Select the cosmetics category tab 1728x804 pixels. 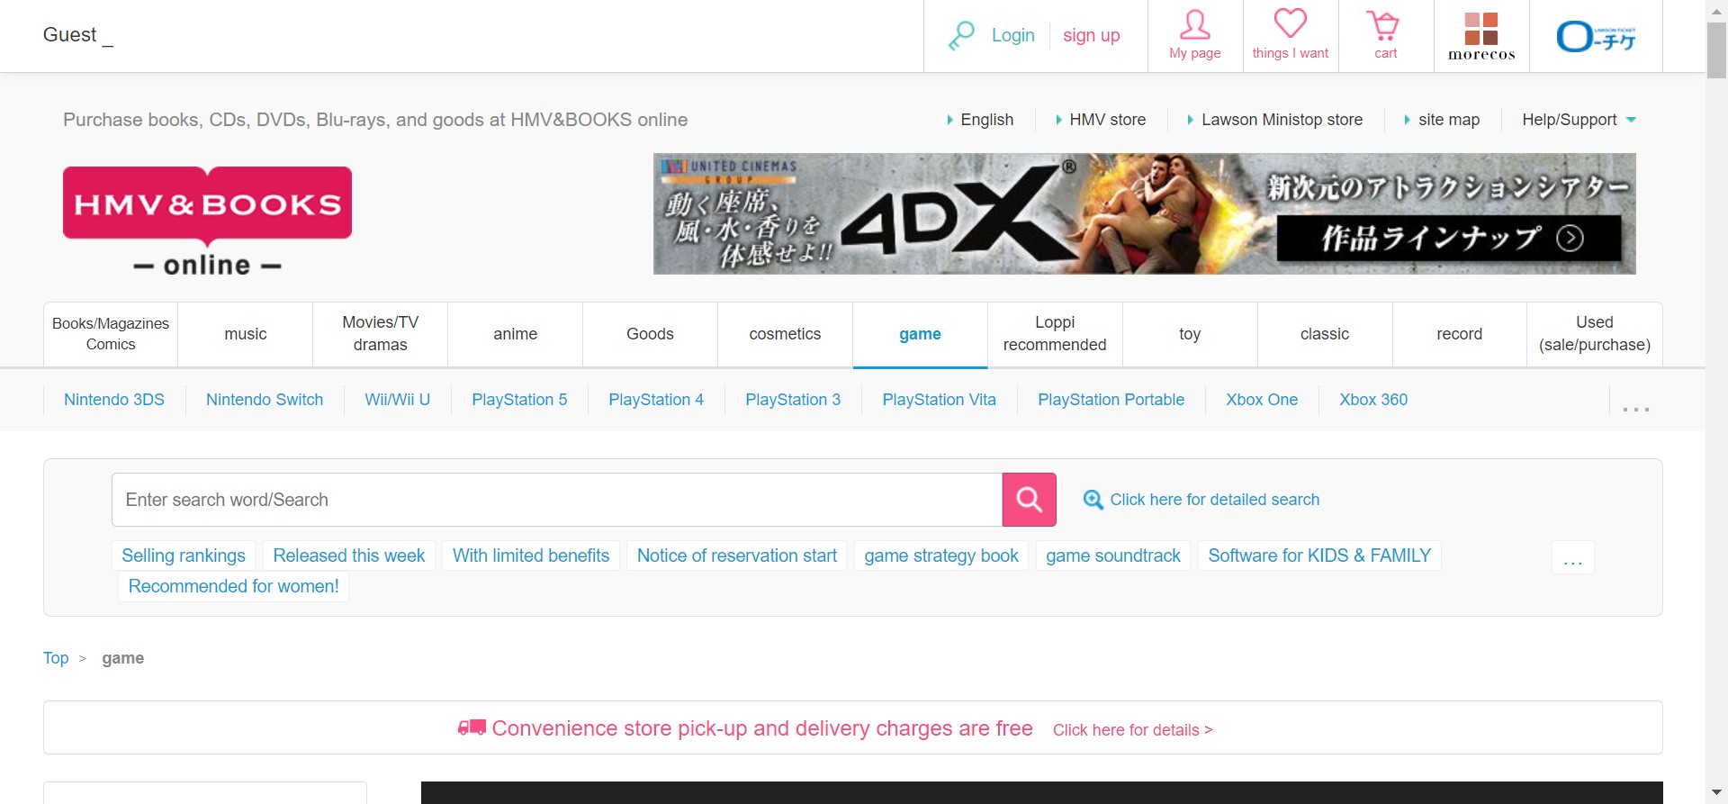point(785,334)
